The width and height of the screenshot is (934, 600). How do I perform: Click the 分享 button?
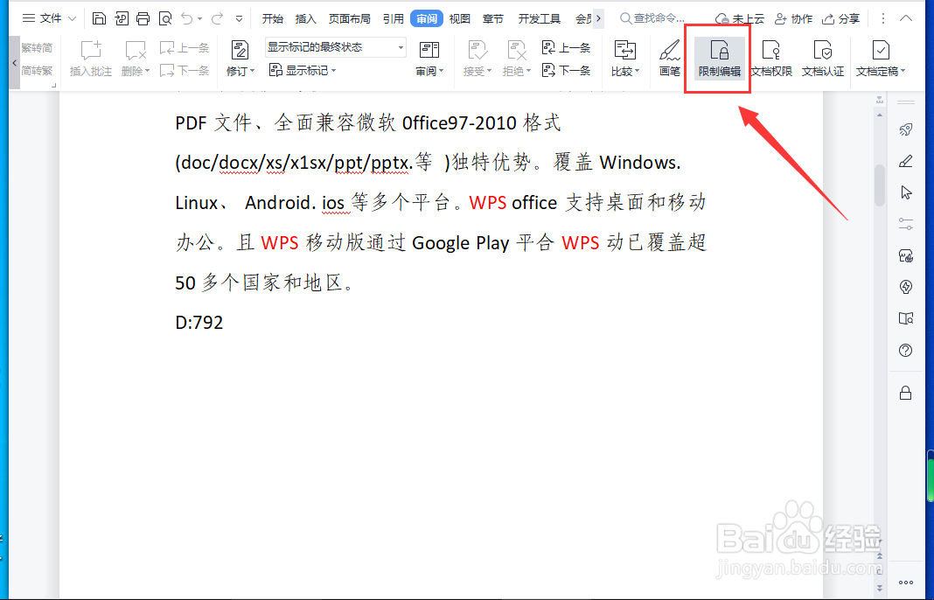pyautogui.click(x=840, y=19)
